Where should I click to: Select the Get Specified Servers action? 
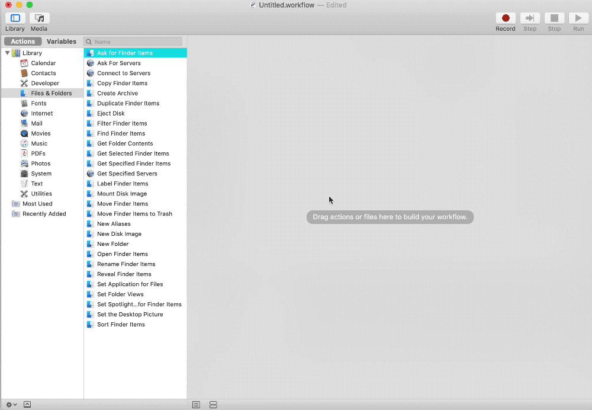[136, 174]
